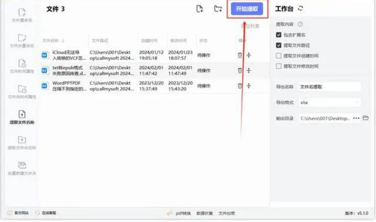Click the three-dots output directory button

click(356, 118)
